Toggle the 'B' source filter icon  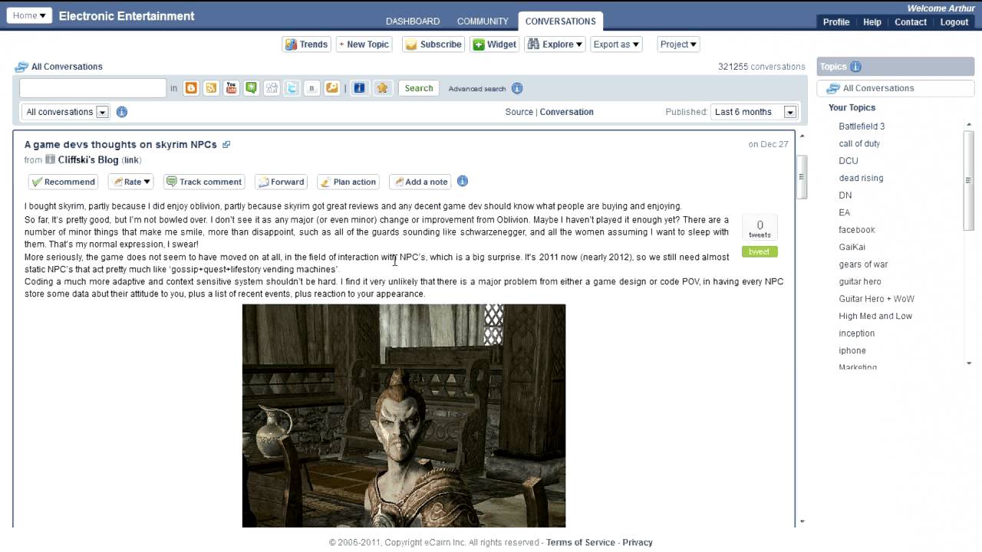(x=311, y=88)
